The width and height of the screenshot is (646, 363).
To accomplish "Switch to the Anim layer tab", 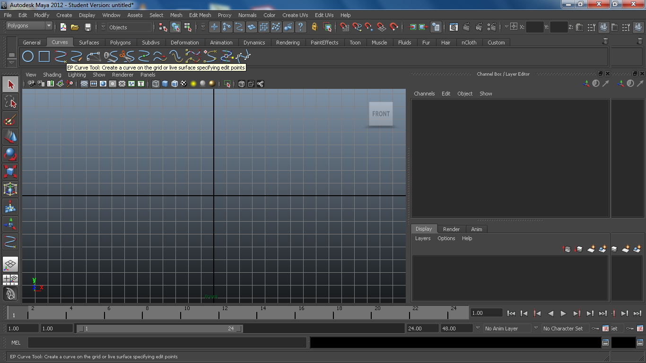I will tap(477, 229).
